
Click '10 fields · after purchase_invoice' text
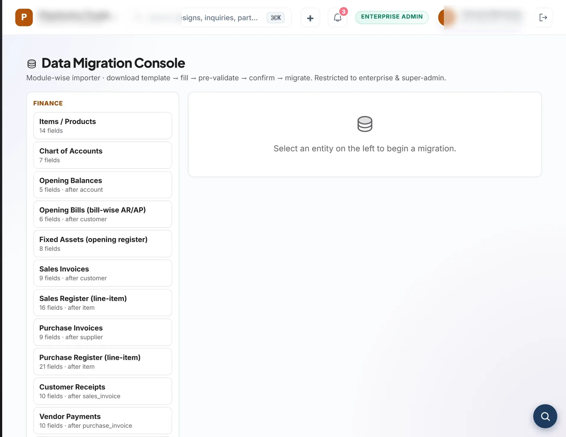(x=85, y=425)
